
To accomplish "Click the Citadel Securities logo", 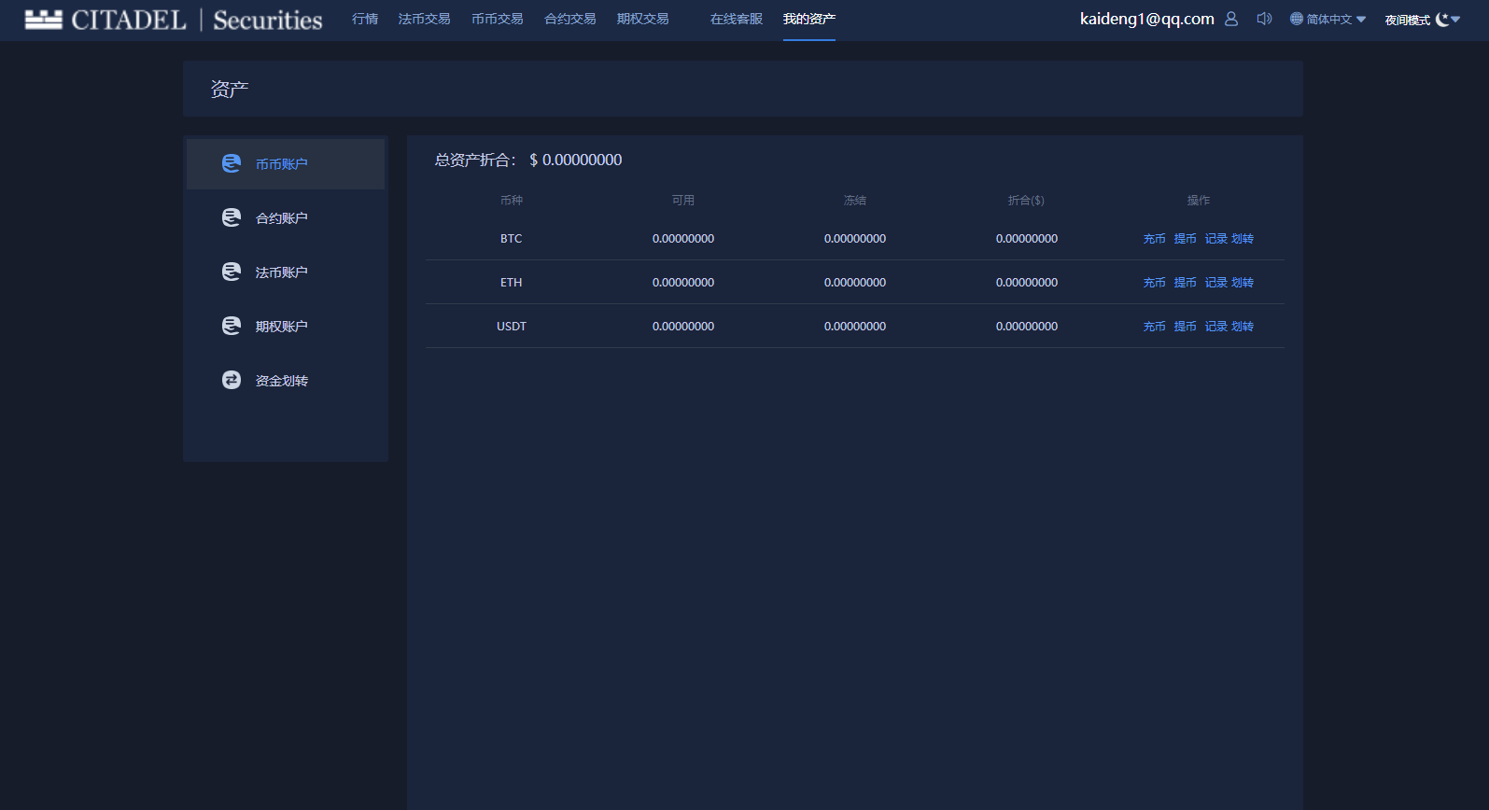I will coord(174,20).
